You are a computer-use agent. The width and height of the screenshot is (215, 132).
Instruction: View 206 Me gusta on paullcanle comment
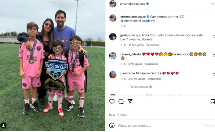pos(137,79)
